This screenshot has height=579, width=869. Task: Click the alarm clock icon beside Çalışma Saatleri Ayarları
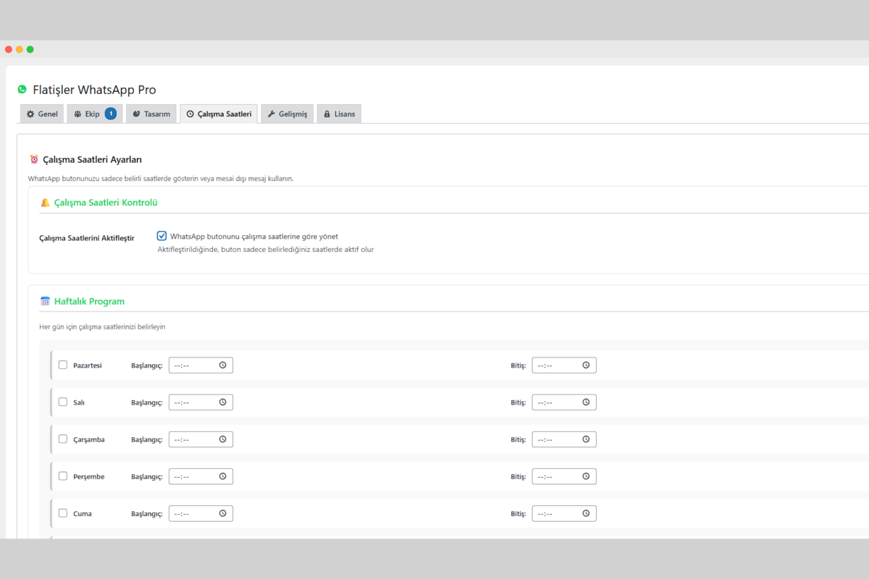(34, 159)
